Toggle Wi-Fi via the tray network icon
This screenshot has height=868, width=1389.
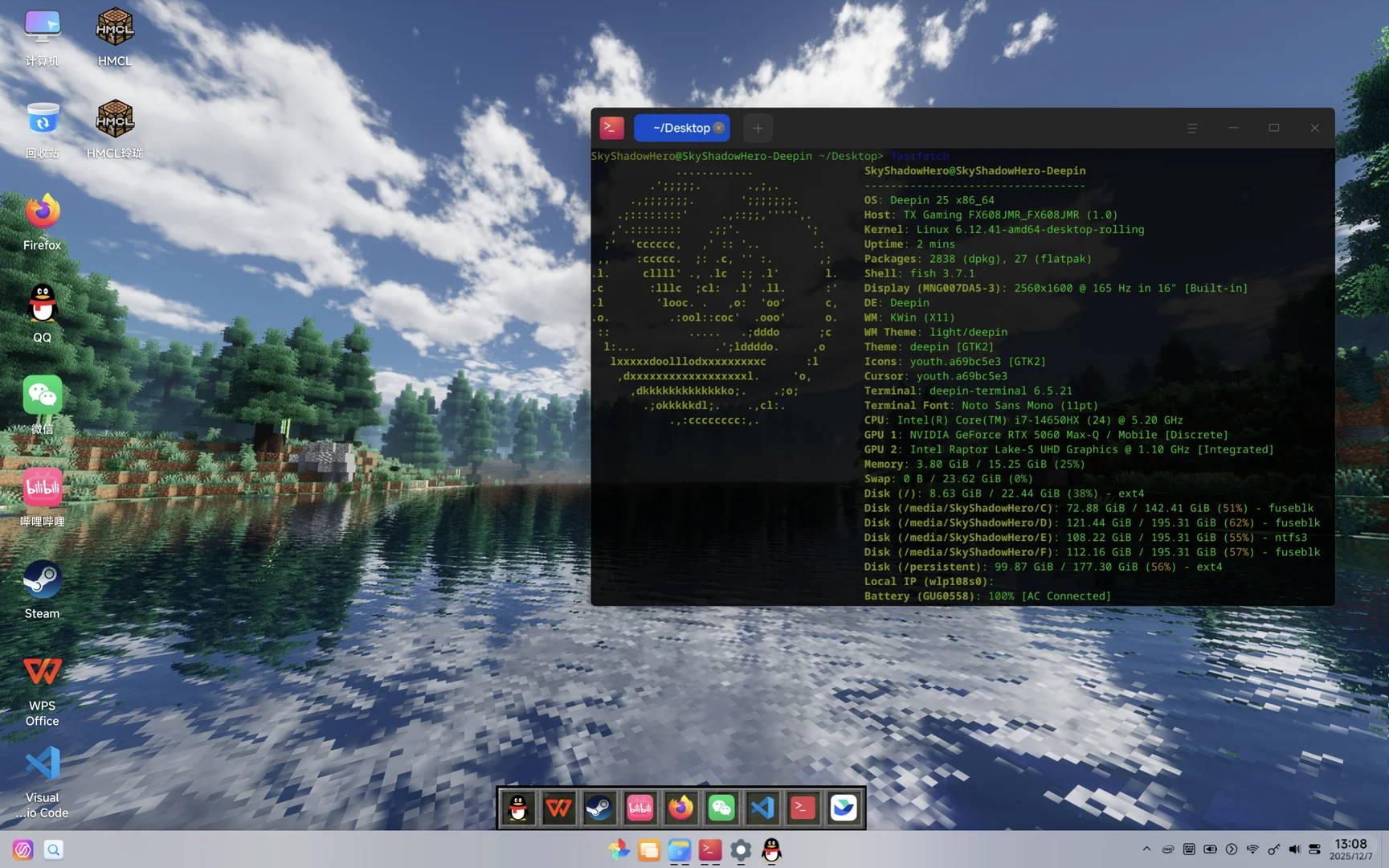[1253, 850]
